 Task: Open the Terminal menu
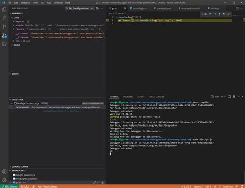[58, 3]
